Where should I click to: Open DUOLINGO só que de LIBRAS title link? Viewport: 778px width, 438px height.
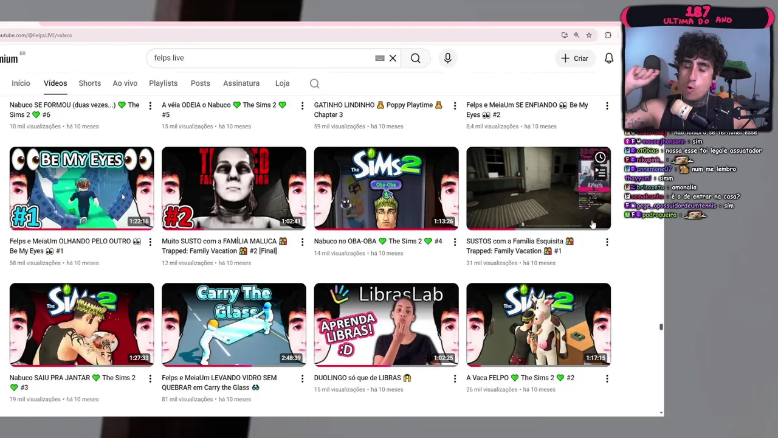[x=363, y=378]
